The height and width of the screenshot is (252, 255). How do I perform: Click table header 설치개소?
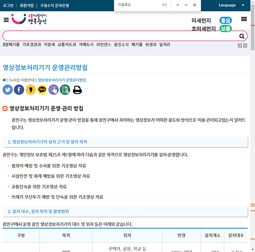tap(212, 236)
